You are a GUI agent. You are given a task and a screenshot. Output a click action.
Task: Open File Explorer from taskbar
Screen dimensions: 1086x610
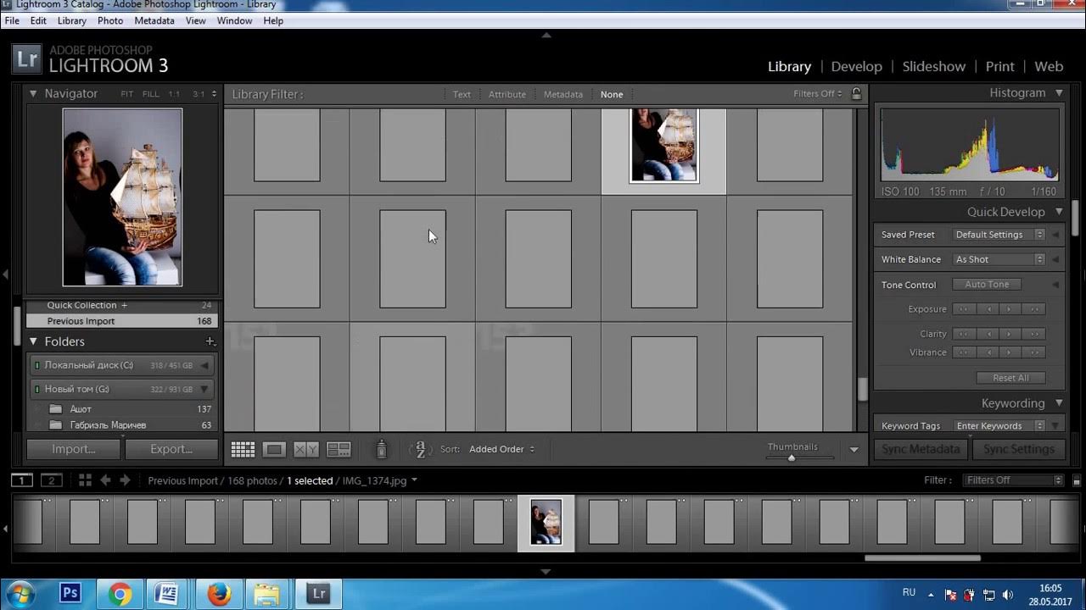[267, 594]
